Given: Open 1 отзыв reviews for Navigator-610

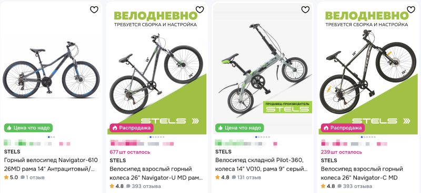Looking at the screenshot, I should [x=33, y=177].
